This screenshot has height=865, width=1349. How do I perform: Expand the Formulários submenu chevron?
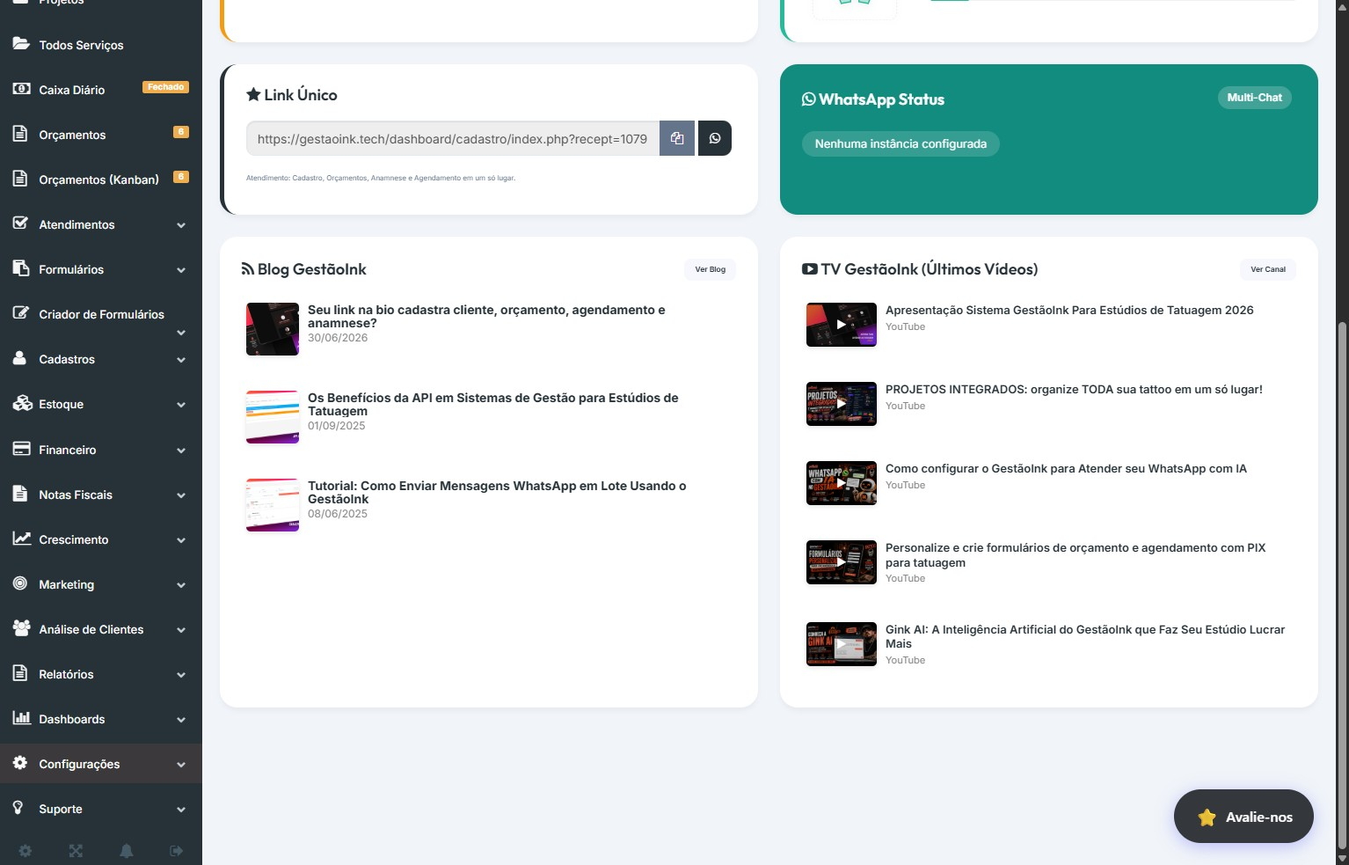pyautogui.click(x=181, y=270)
